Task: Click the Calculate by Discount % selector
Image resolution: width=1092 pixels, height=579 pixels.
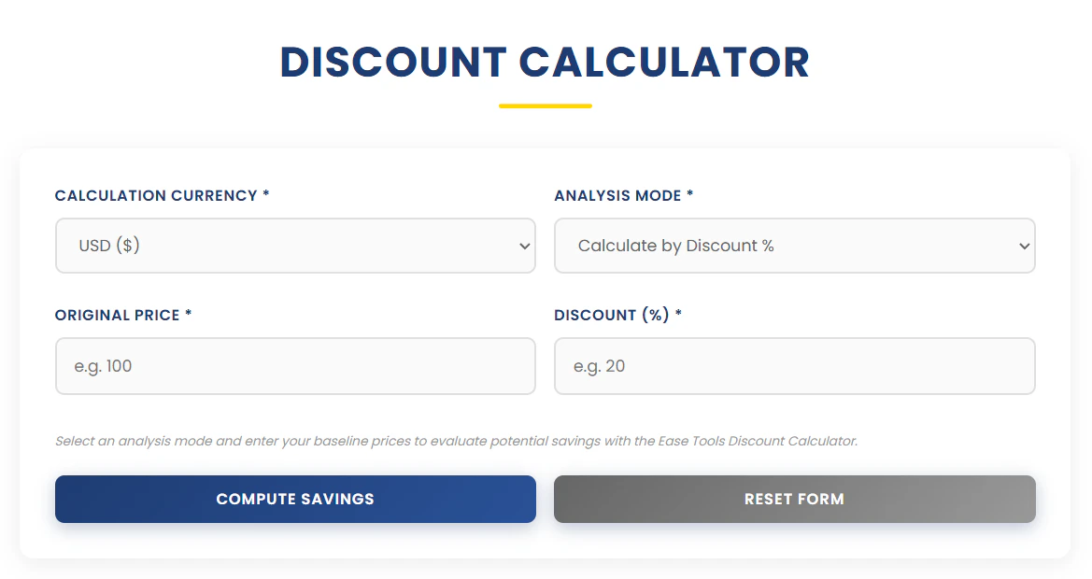Action: pos(794,246)
